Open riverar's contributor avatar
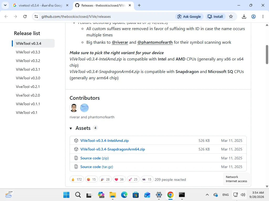This screenshot has width=269, height=201. point(74,108)
